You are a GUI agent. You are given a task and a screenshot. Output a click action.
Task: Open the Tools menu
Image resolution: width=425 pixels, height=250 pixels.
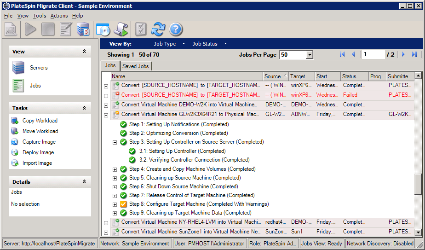point(40,16)
